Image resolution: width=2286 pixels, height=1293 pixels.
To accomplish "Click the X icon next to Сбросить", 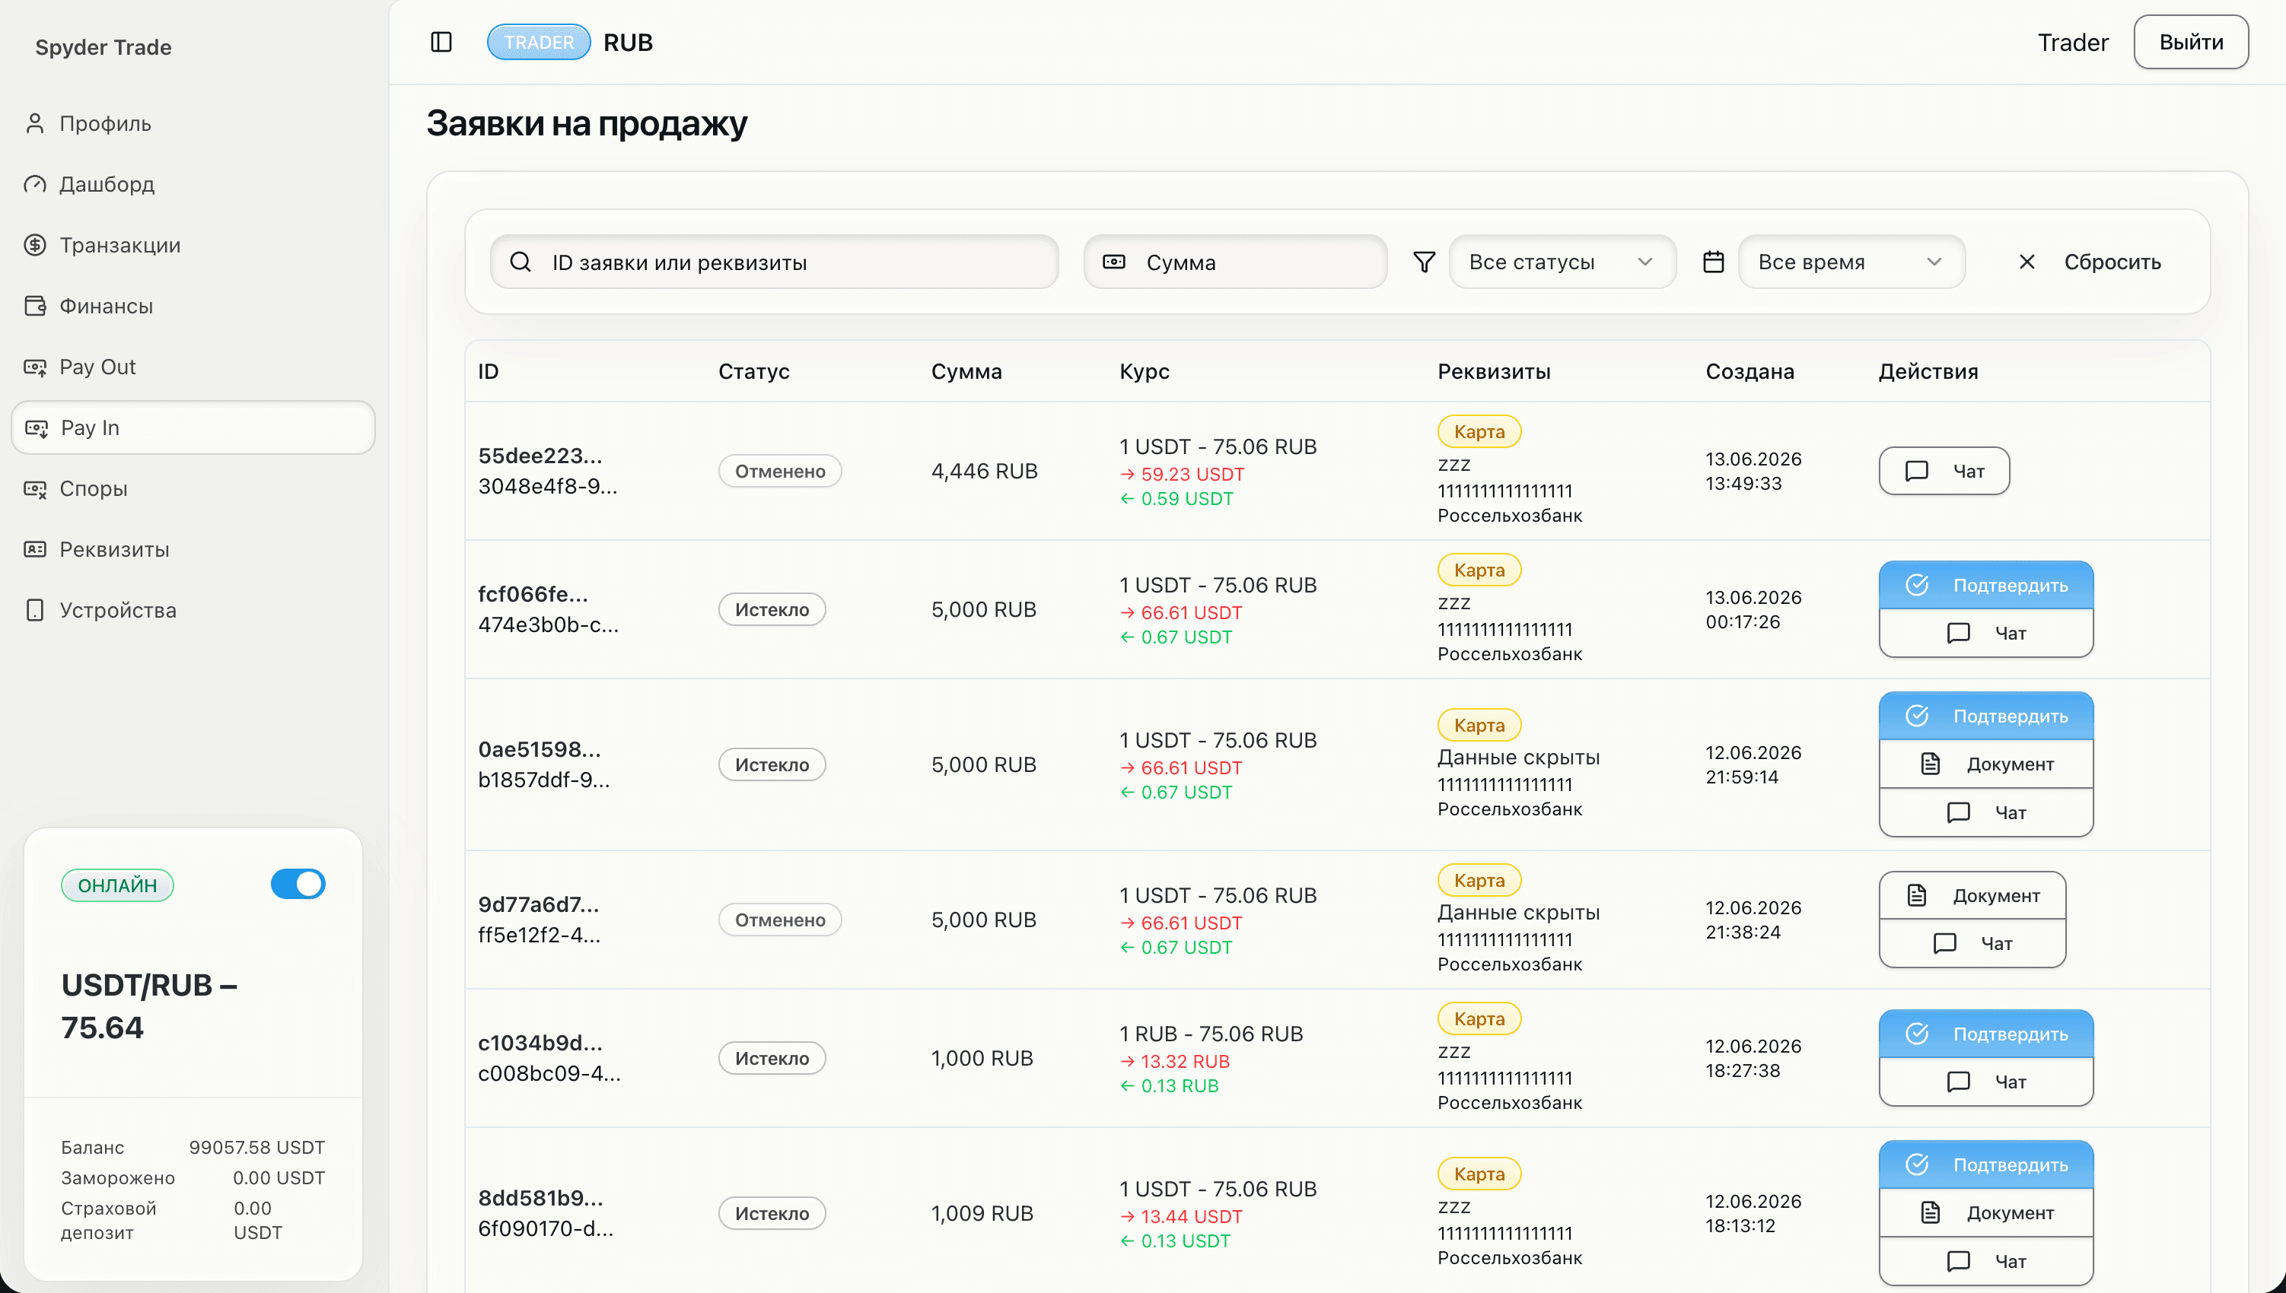I will pos(2027,262).
